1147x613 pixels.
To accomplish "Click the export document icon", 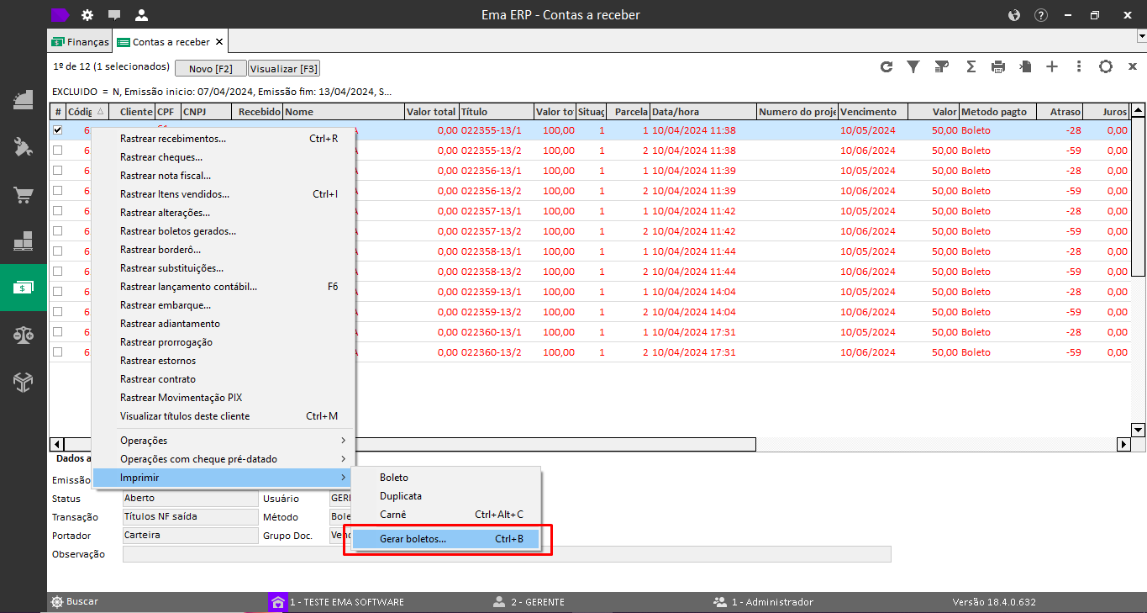I will click(x=1025, y=67).
